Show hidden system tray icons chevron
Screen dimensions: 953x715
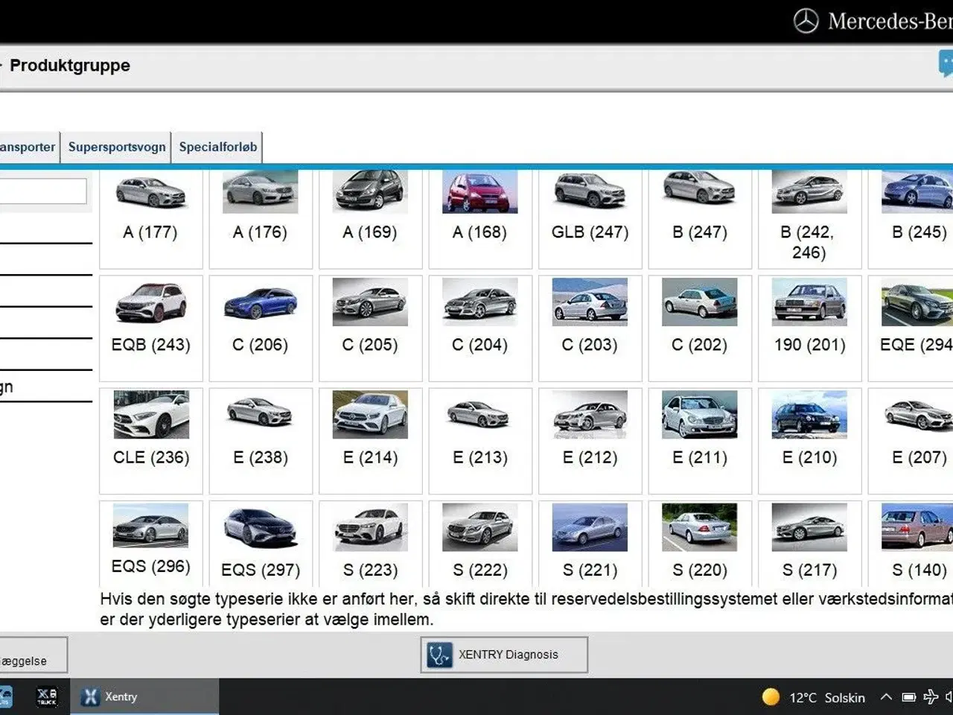coord(886,697)
